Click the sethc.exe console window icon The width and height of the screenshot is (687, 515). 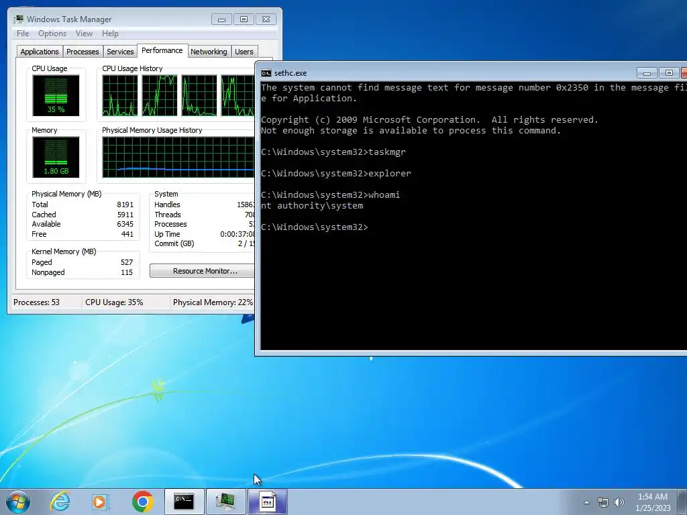[x=266, y=73]
